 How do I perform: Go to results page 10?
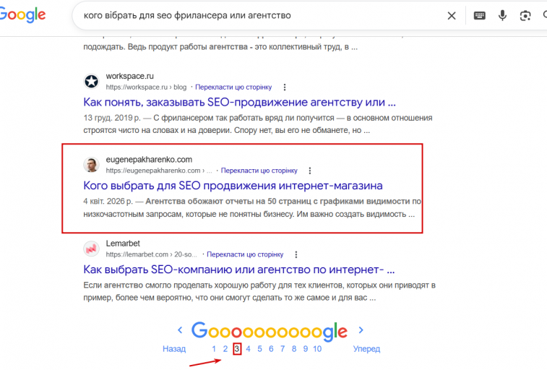(317, 349)
